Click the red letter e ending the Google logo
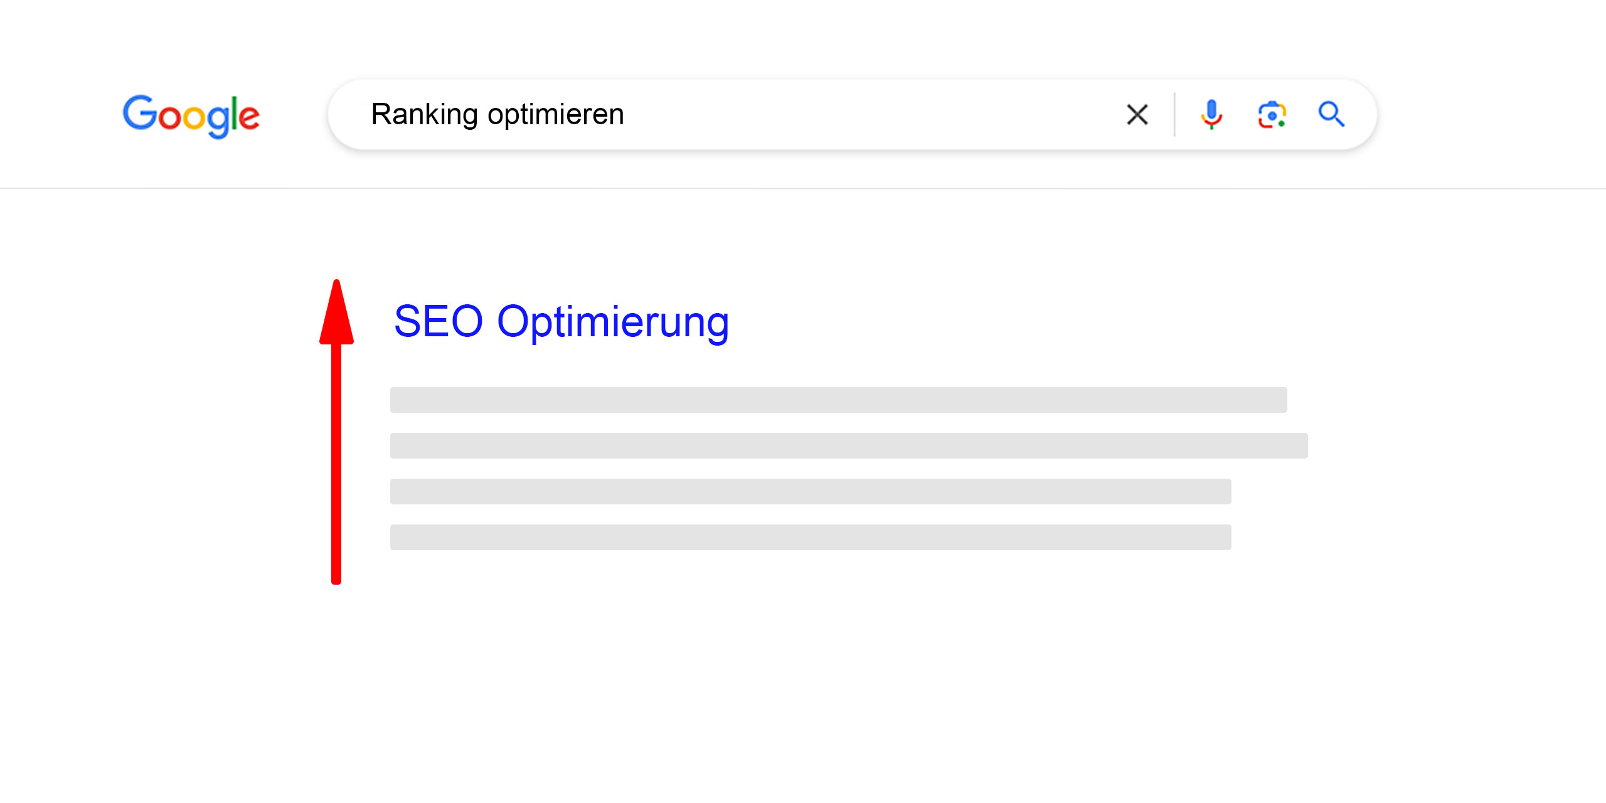This screenshot has height=803, width=1606. [249, 117]
